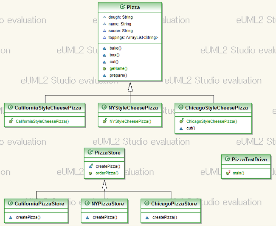Screen dimensions: 276x227
Task: Click the field icon next to name: String
Action: pyautogui.click(x=104, y=24)
